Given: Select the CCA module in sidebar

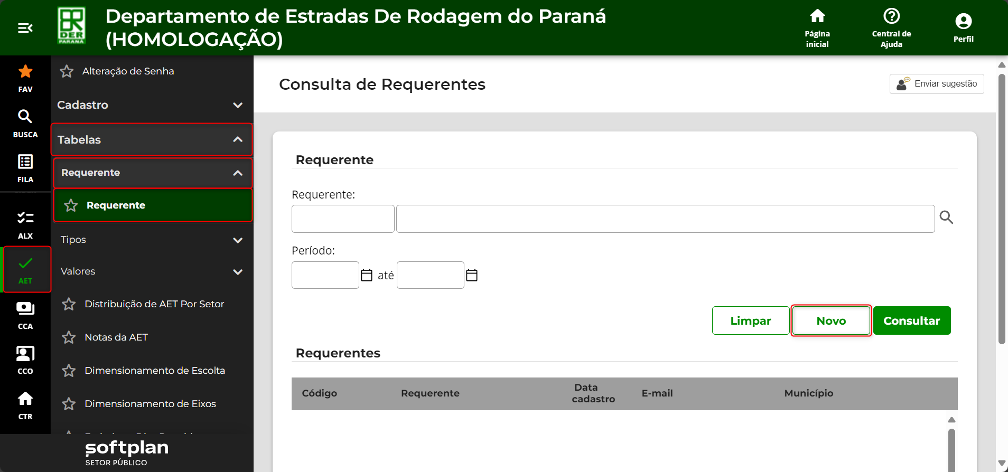Looking at the screenshot, I should tap(25, 315).
